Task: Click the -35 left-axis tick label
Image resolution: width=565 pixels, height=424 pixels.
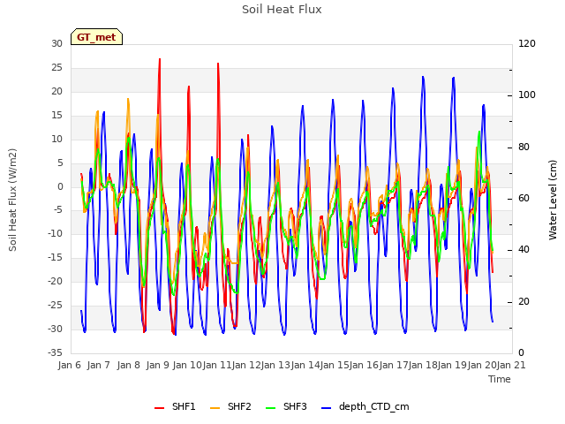Action: [x=56, y=352]
